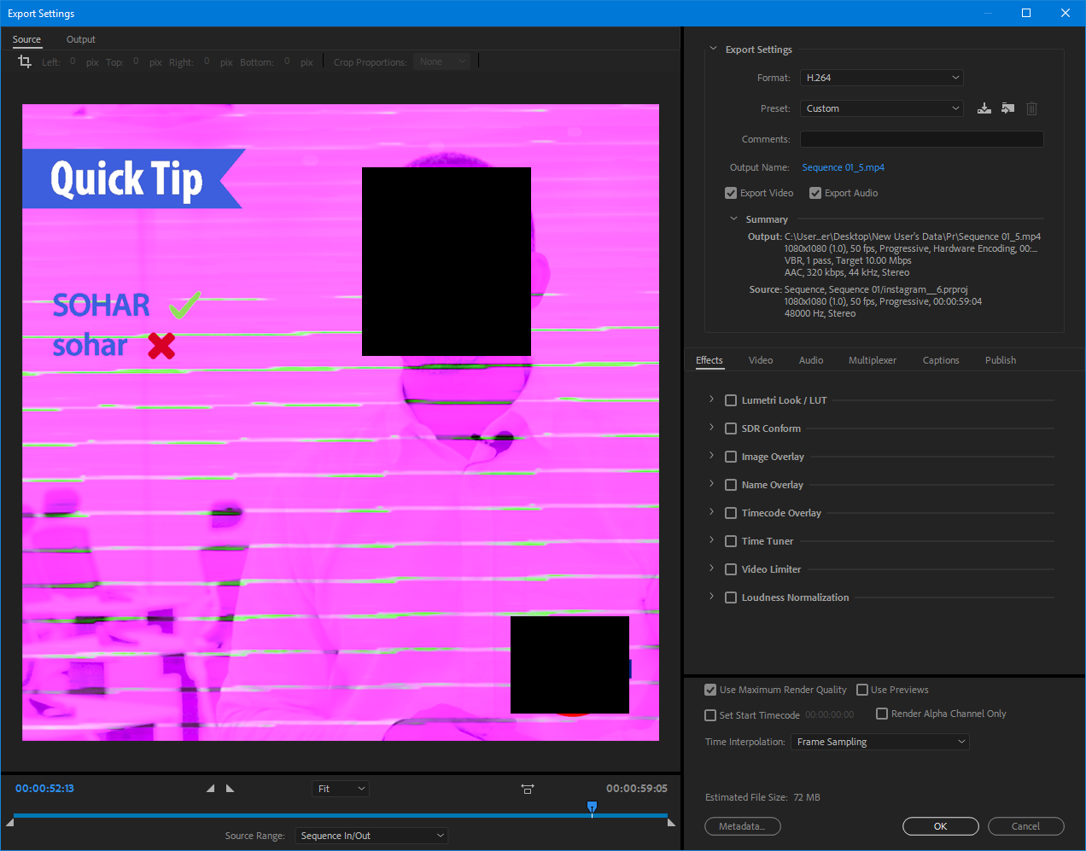Image resolution: width=1086 pixels, height=851 pixels.
Task: Open the Fit zoom level dropdown
Action: [x=341, y=789]
